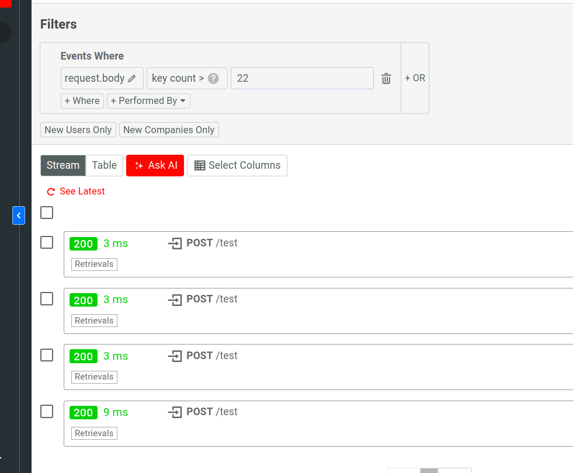Click the Retrievals tag on first event

[x=94, y=264]
